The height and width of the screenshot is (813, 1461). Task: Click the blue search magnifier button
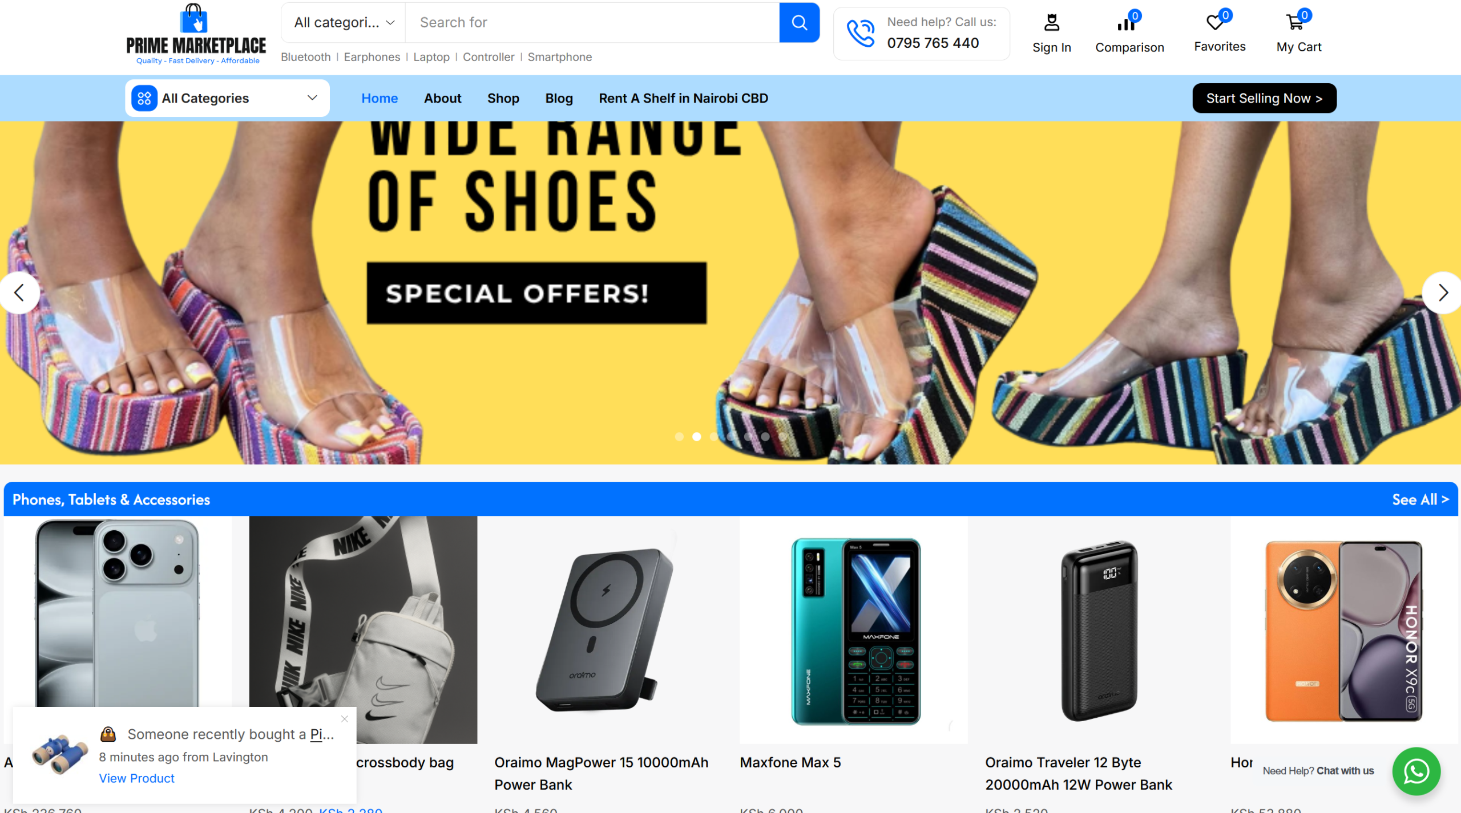tap(799, 23)
